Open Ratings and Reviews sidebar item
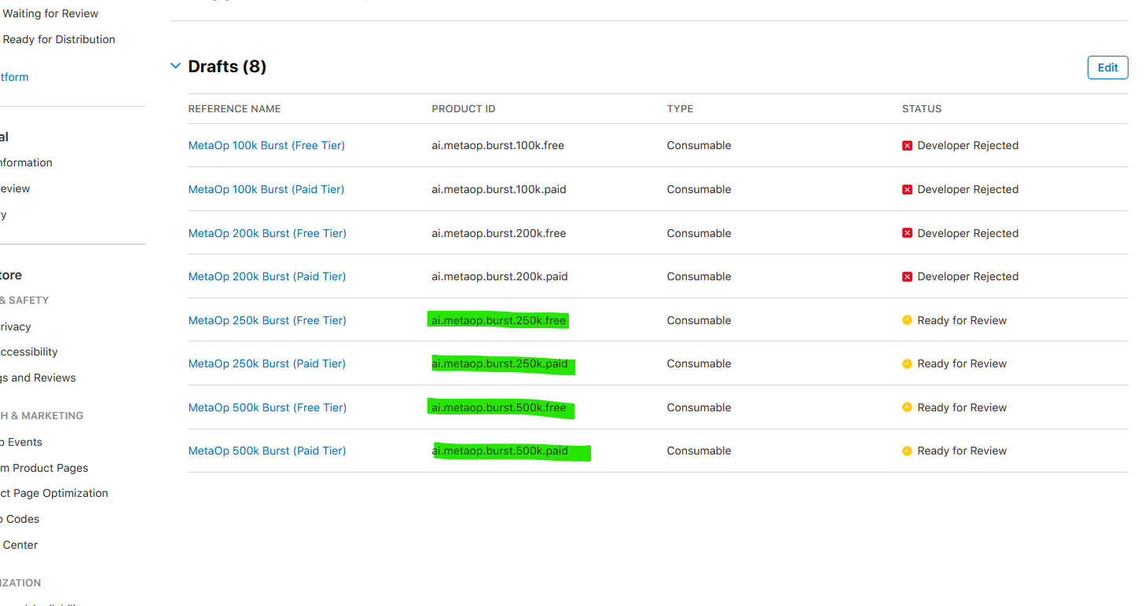The height and width of the screenshot is (606, 1145). (38, 378)
